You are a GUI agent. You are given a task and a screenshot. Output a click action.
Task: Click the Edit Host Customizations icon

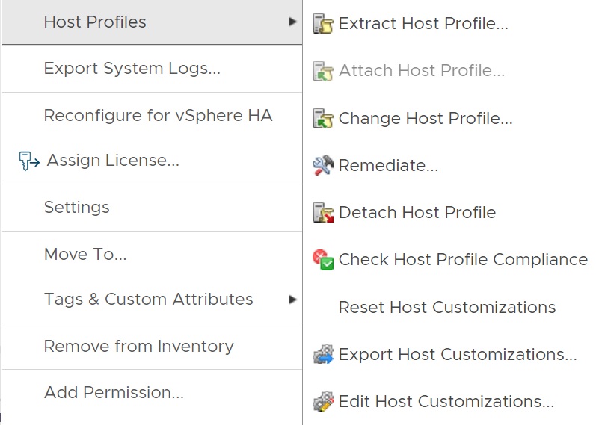click(x=322, y=401)
